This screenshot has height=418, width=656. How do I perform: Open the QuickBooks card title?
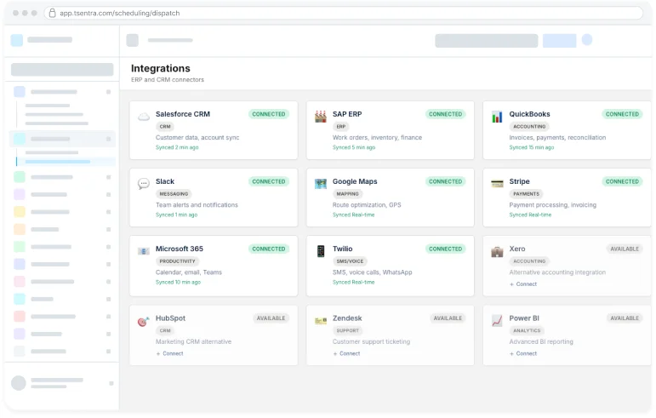(530, 114)
